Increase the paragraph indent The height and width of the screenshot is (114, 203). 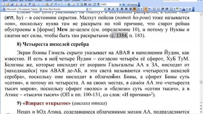[167, 9]
